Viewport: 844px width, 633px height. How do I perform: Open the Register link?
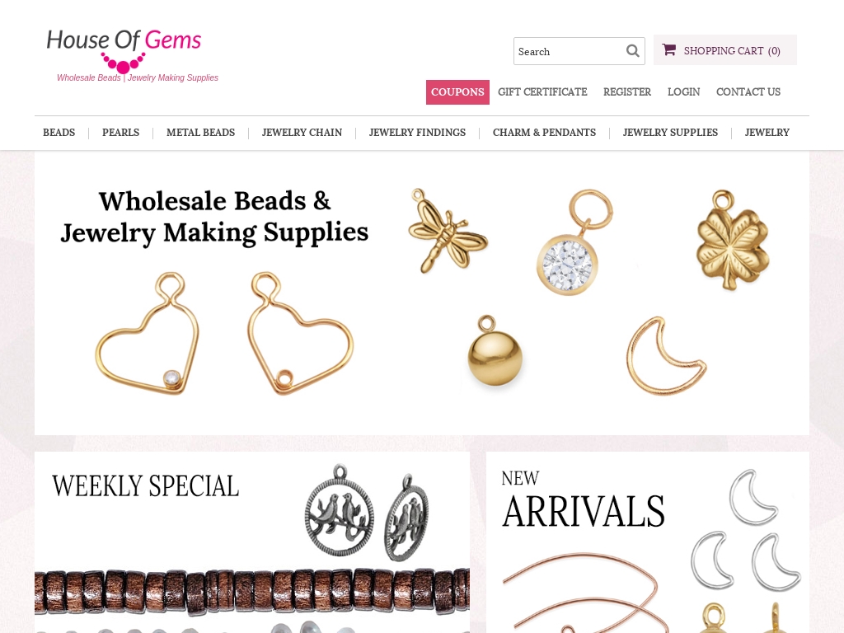pyautogui.click(x=627, y=92)
